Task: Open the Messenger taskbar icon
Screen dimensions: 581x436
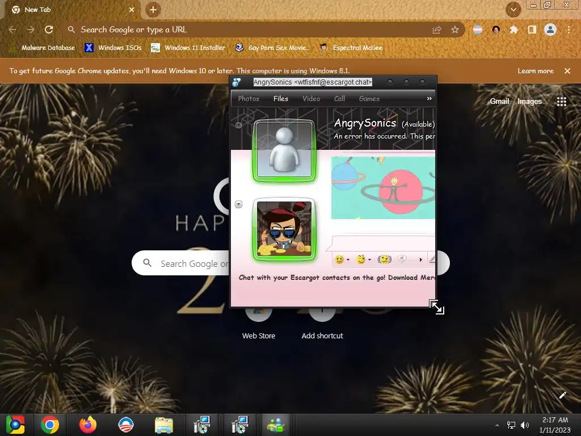Action: pyautogui.click(x=276, y=425)
